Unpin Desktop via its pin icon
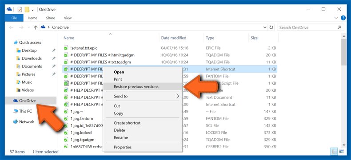The width and height of the screenshot is (351, 160). pos(54,51)
